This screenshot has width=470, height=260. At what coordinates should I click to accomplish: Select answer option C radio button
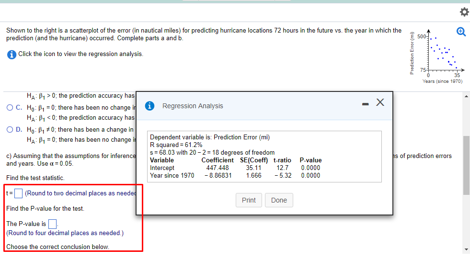[10, 108]
